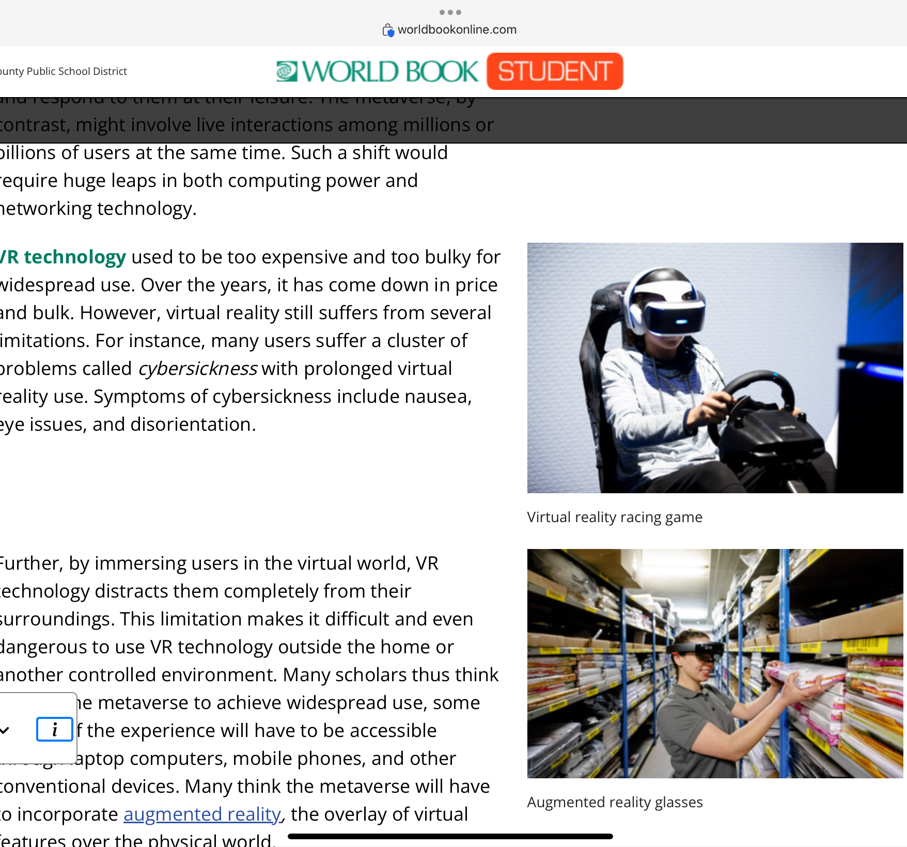Screen dimensions: 907x847
Task: Click the worldbookonline.com address text
Action: pos(457,30)
